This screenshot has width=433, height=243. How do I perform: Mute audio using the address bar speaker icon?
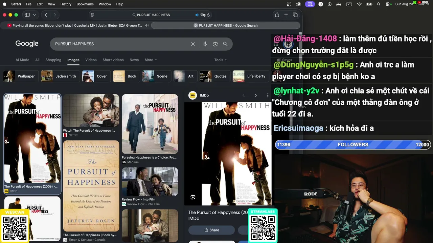point(197,15)
